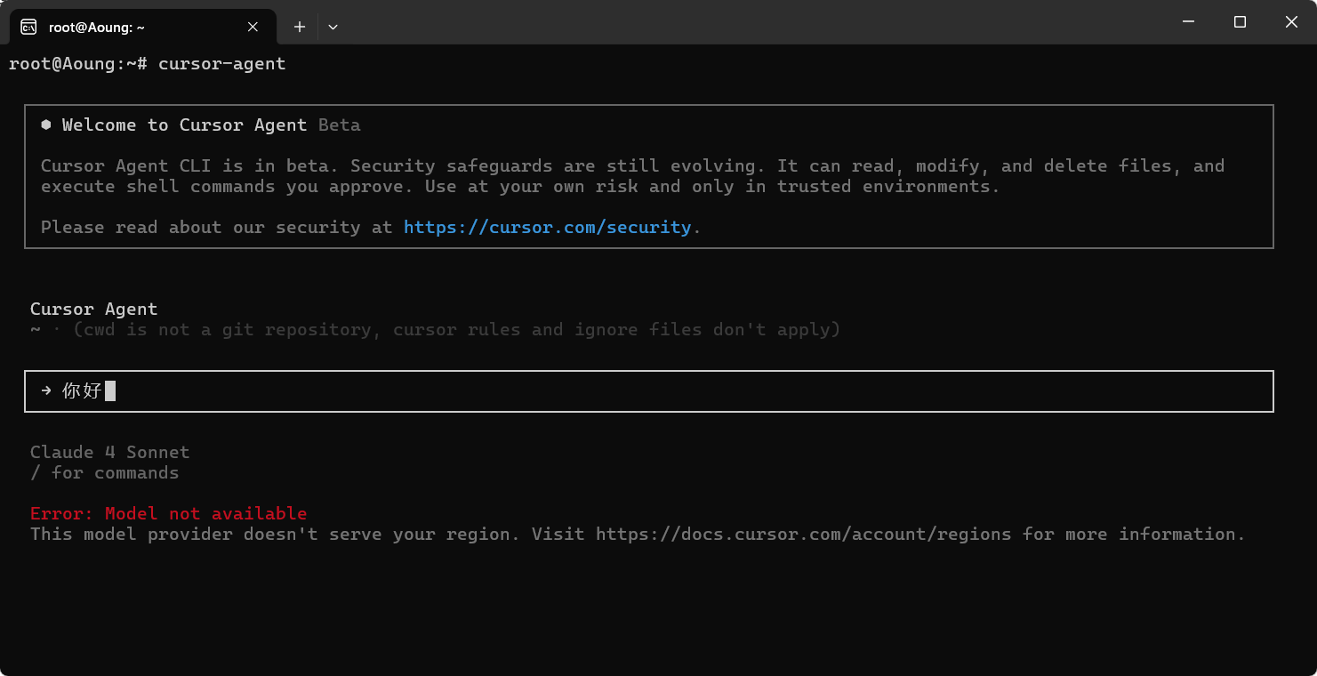Close the root@Aoung tab
This screenshot has height=676, width=1317.
point(253,27)
